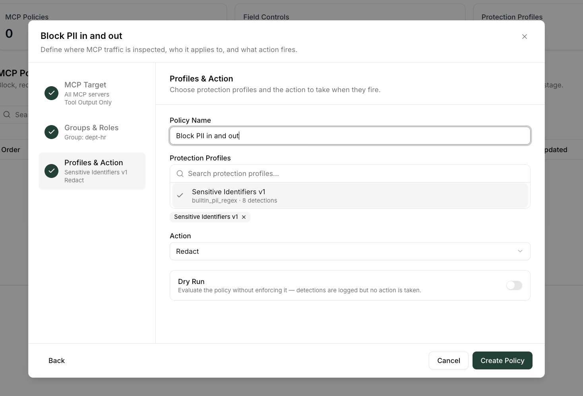This screenshot has height=396, width=583.
Task: Click the Policy Name label
Action: tap(190, 120)
